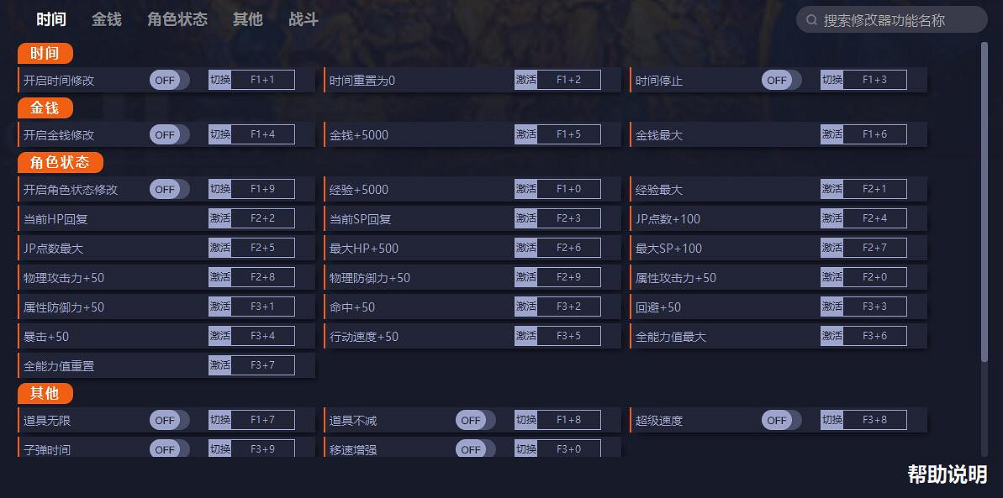Go to the 其他 tab
The image size is (1003, 498).
(248, 19)
